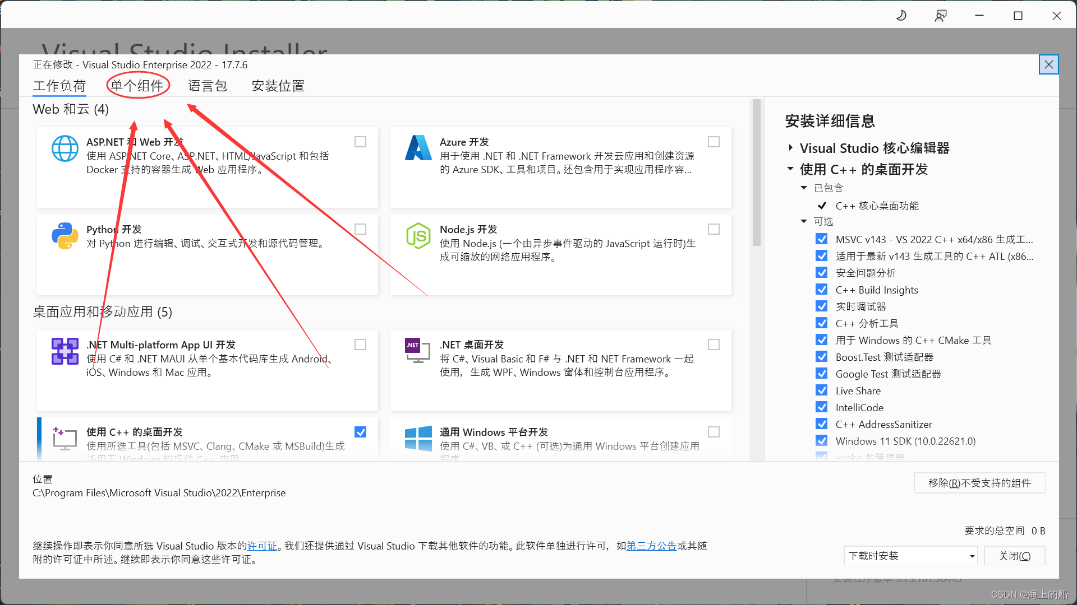1077x605 pixels.
Task: Click the .NET desktop development icon
Action: pos(418,351)
